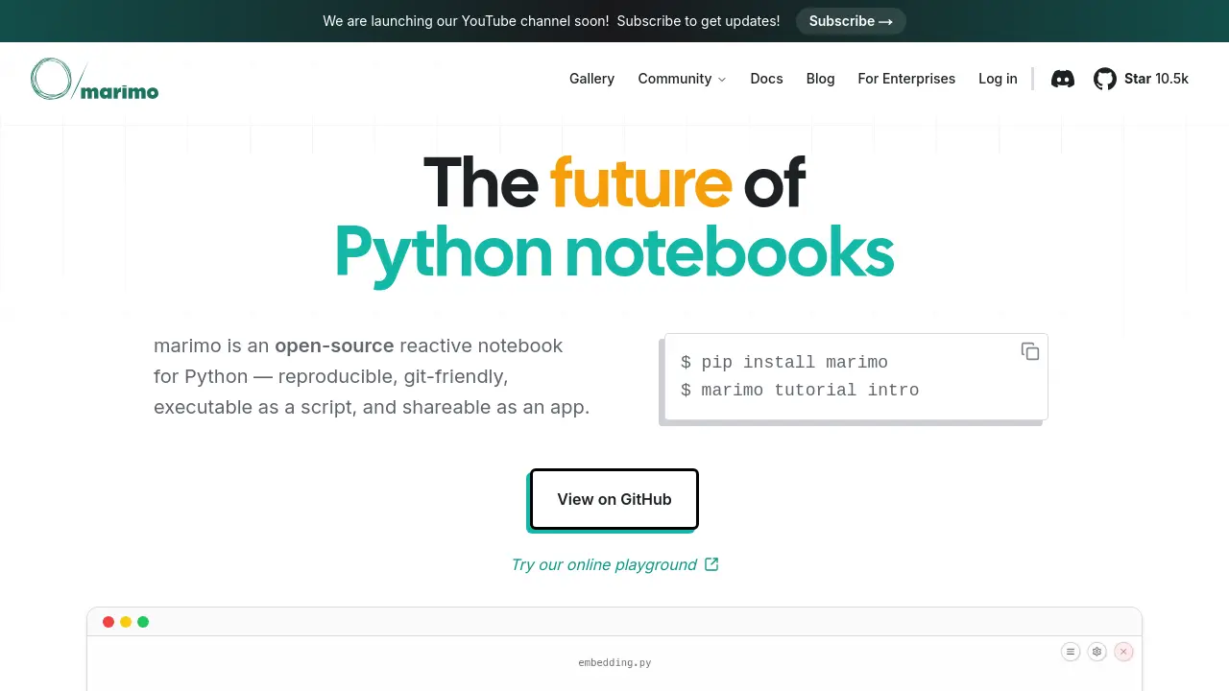Open For Enterprises page
Image resolution: width=1229 pixels, height=691 pixels.
906,79
